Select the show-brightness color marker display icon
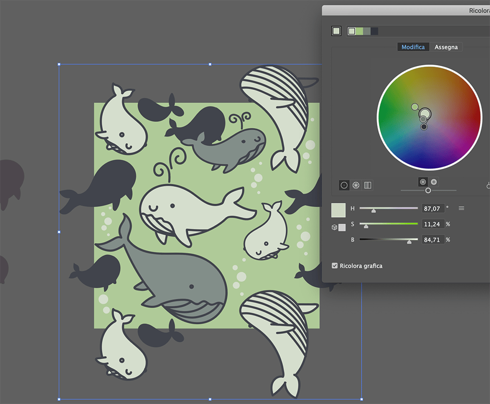 [434, 181]
